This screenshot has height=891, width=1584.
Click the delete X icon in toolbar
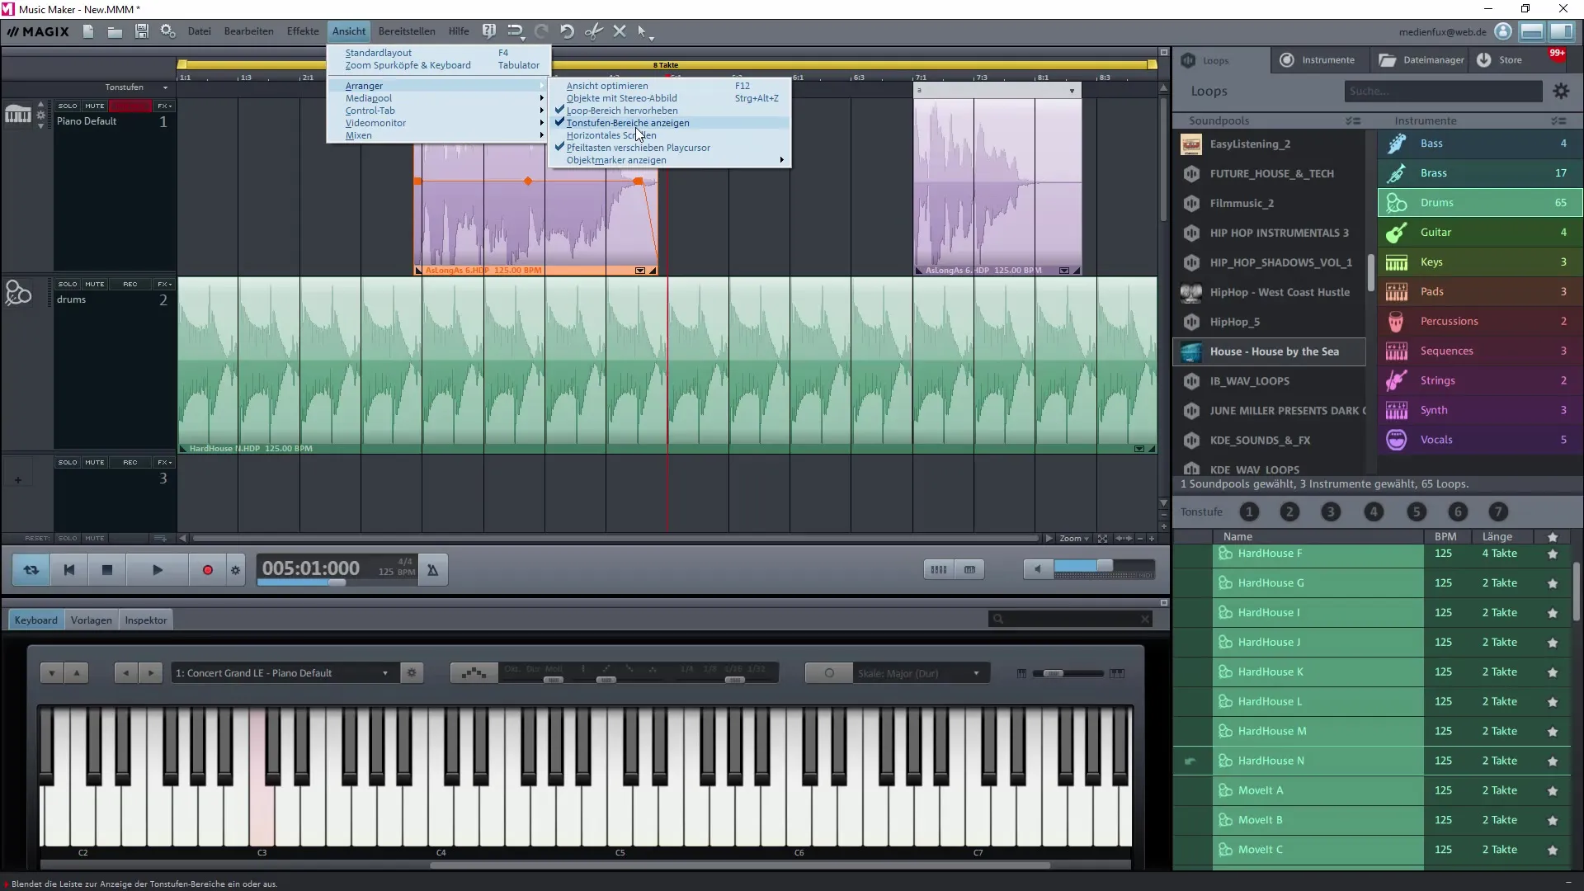[x=620, y=31]
